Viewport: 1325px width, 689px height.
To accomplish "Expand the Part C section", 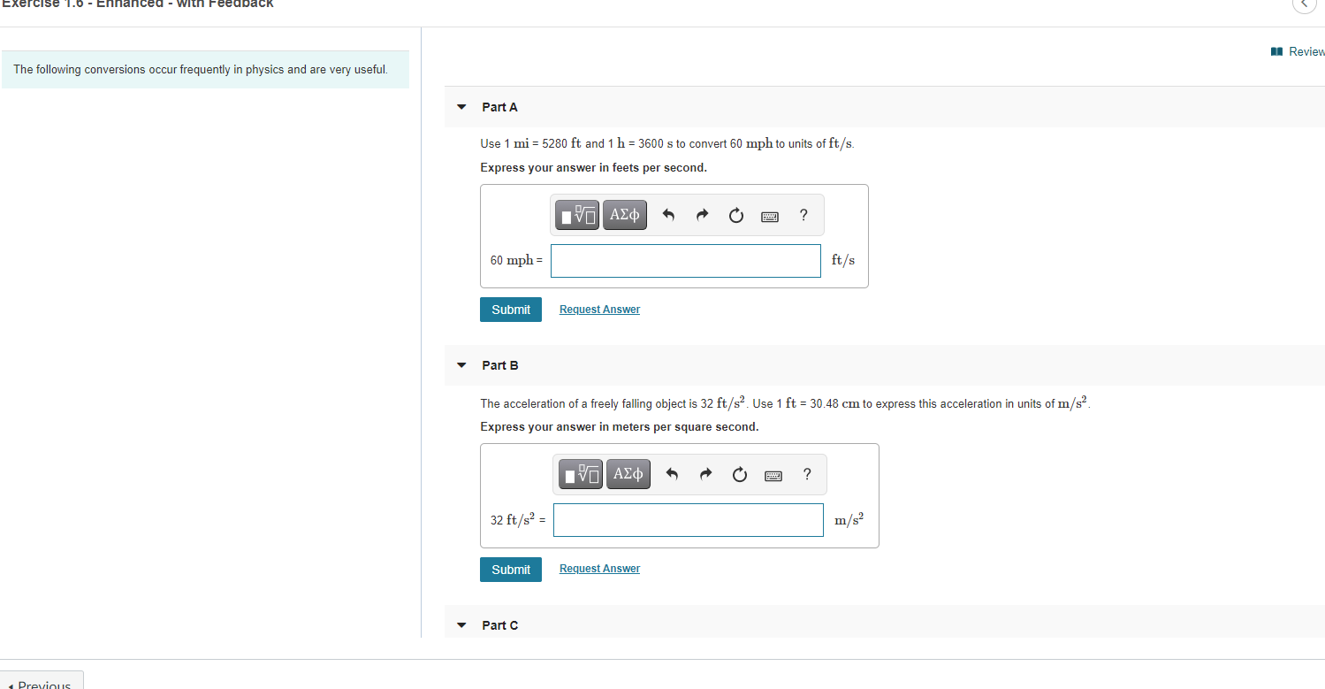I will [x=461, y=624].
